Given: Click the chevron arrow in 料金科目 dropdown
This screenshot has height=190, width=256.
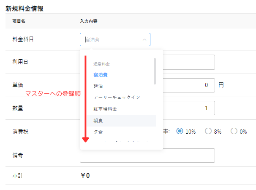Looking at the screenshot, I should tap(144, 40).
